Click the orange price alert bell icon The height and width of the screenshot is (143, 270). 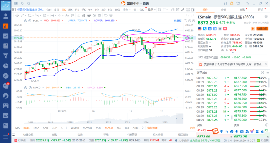pos(252,28)
